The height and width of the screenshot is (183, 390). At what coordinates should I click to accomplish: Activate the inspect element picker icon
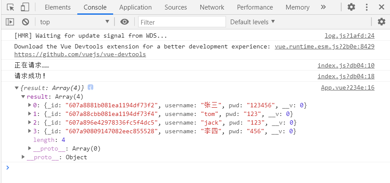[10, 7]
